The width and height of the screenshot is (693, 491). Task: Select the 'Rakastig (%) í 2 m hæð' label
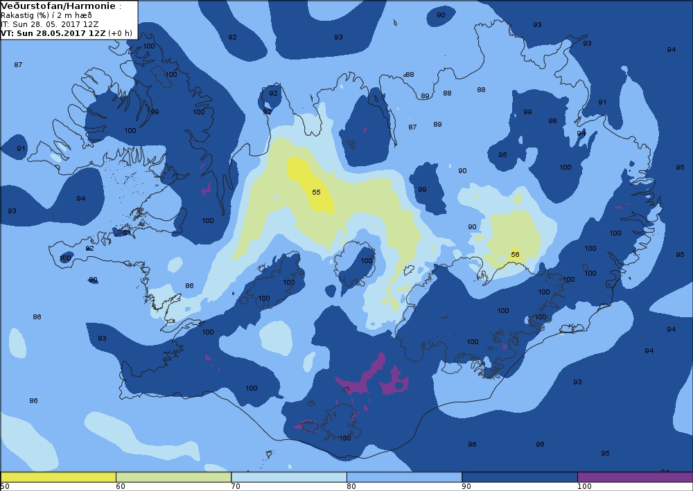coord(46,15)
